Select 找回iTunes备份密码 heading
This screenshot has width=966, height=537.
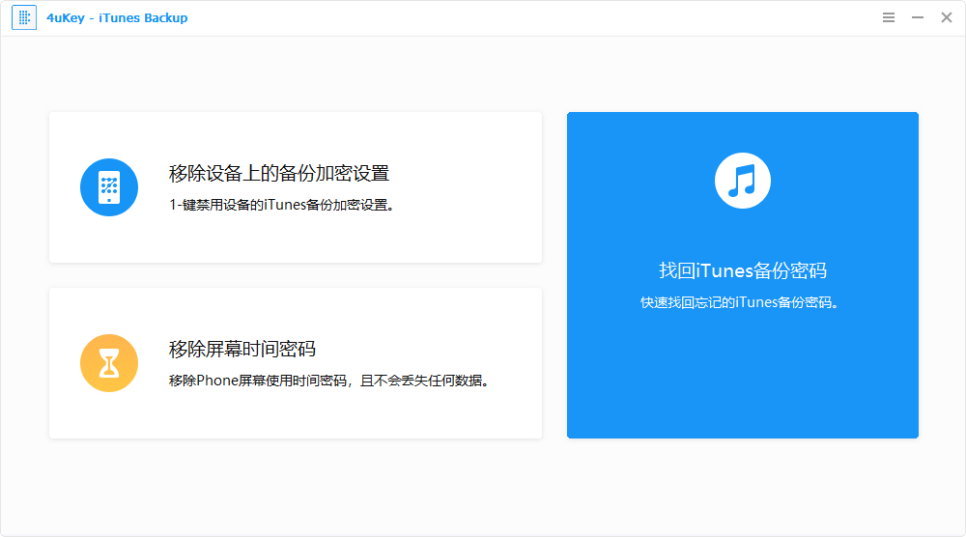pyautogui.click(x=743, y=270)
